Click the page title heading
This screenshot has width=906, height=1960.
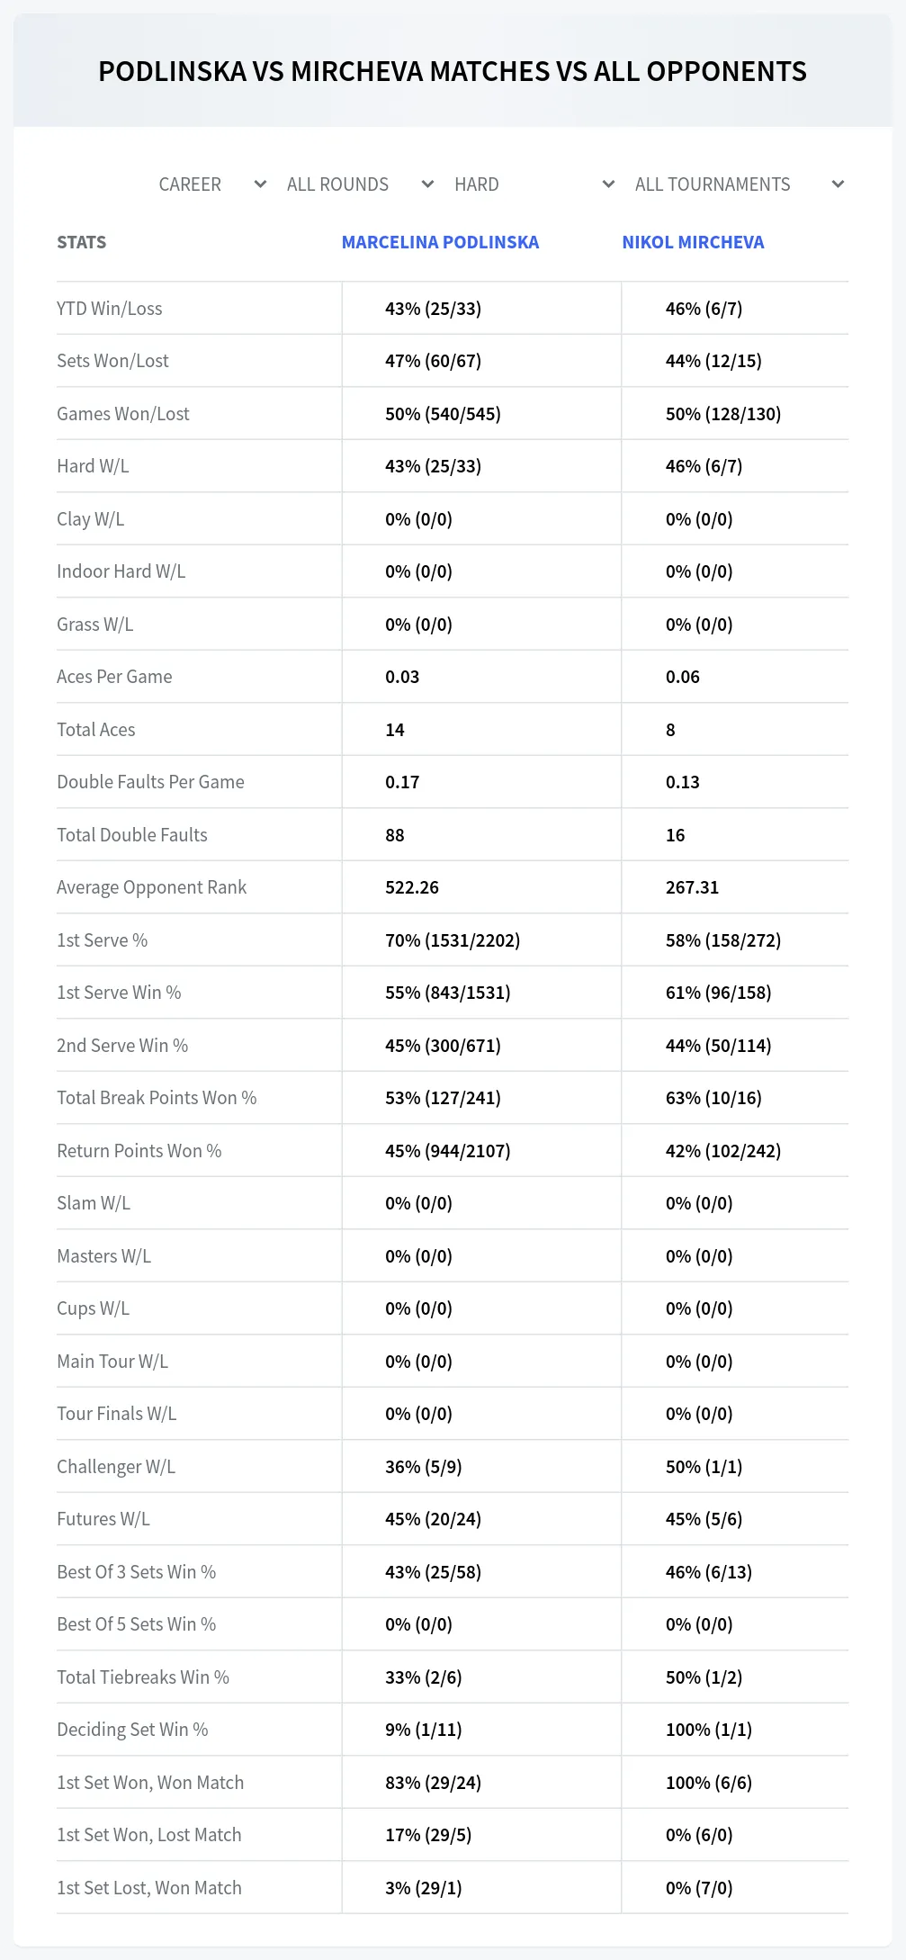(x=453, y=71)
